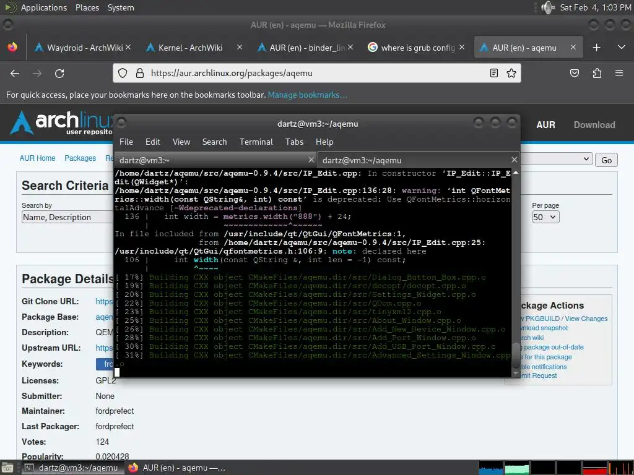Close the Kernel - ArchWiki tab
The width and height of the screenshot is (634, 475).
[240, 47]
